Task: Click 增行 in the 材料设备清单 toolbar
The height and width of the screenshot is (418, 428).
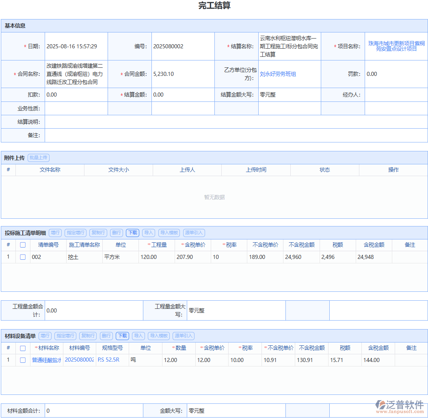Action: tap(45, 336)
